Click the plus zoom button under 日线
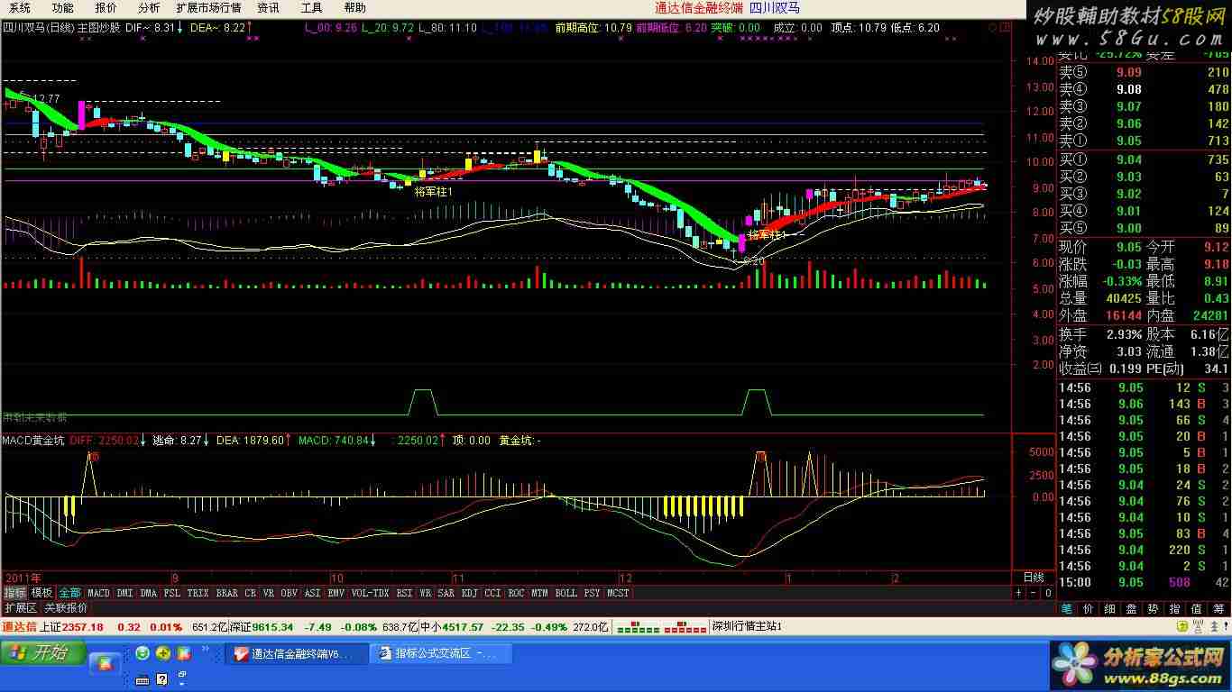The width and height of the screenshot is (1232, 692). coord(1018,593)
